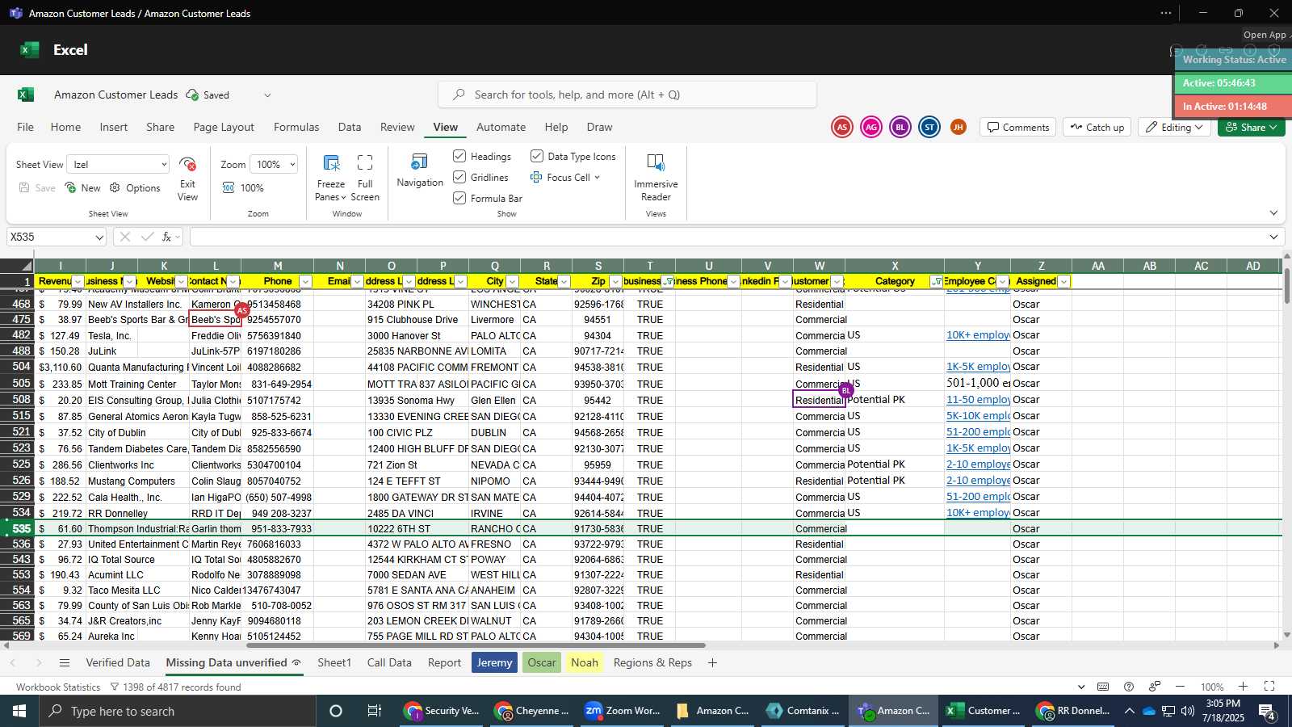This screenshot has width=1292, height=727.
Task: Click the Comments button
Action: pyautogui.click(x=1018, y=127)
